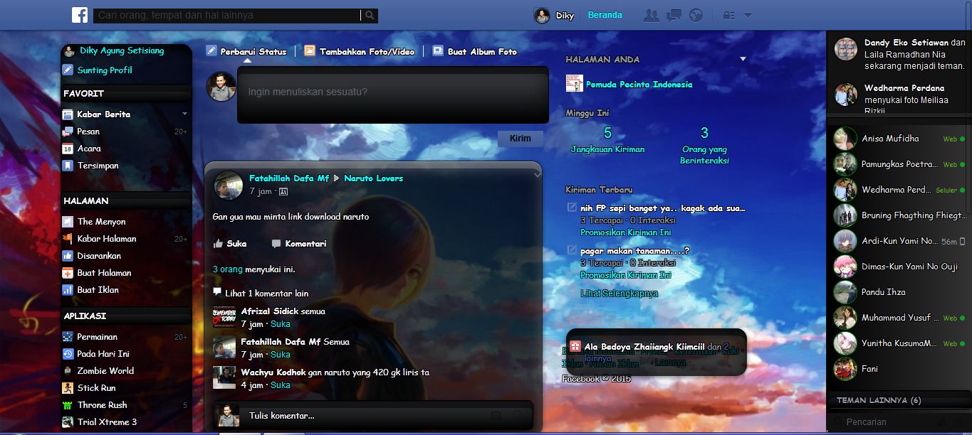Click the Kirim post button
Viewport: 972px width, 435px height.
(x=521, y=139)
